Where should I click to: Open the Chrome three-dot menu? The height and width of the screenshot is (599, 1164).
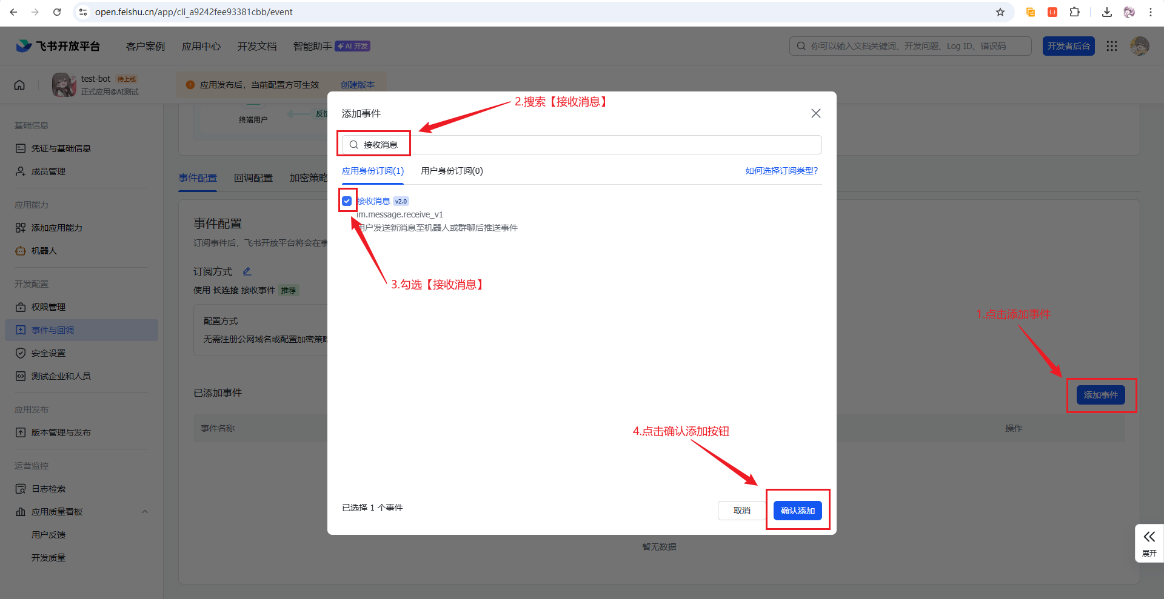(x=1150, y=12)
